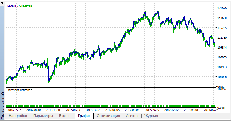Select the График tab
This screenshot has height=121, width=231.
pos(84,116)
